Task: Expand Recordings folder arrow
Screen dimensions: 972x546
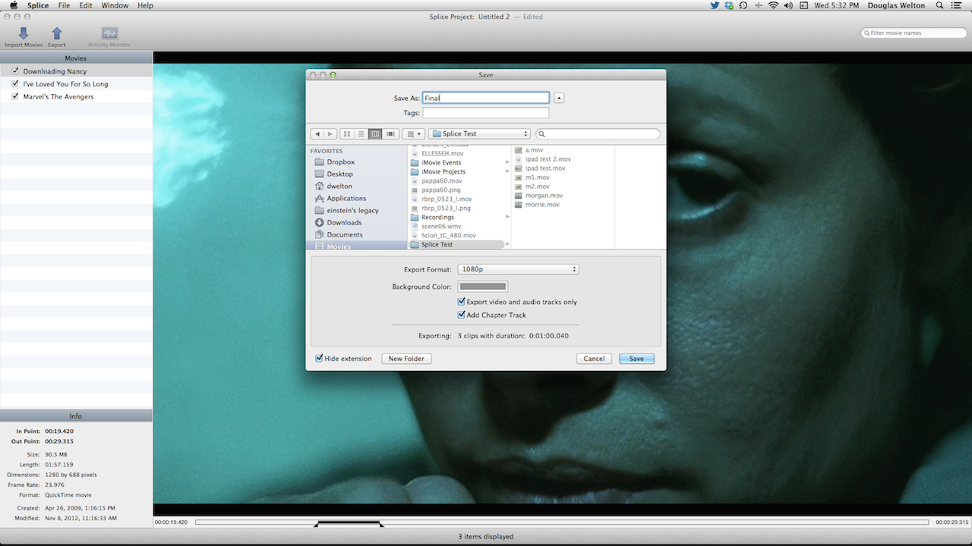Action: pos(507,217)
